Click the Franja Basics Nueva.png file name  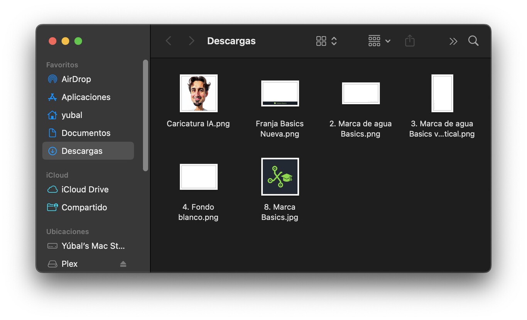click(280, 129)
